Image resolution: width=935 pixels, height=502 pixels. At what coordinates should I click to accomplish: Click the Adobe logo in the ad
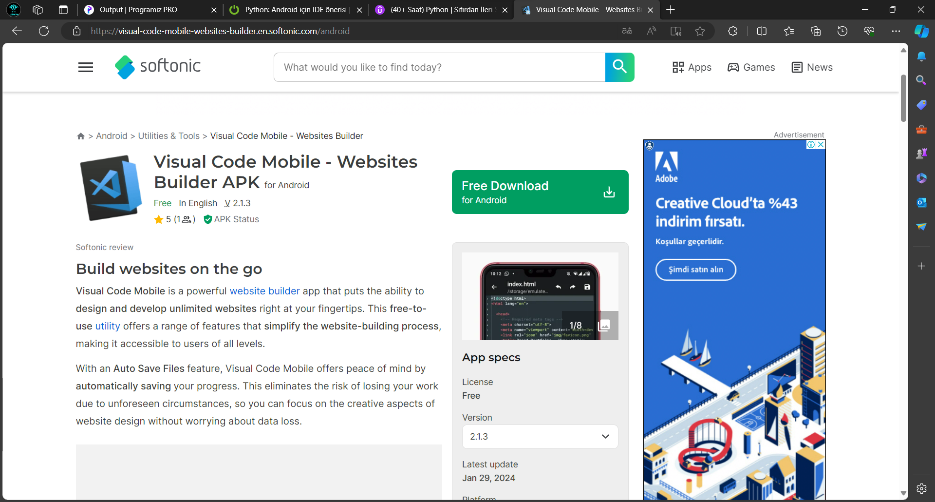[x=667, y=167]
